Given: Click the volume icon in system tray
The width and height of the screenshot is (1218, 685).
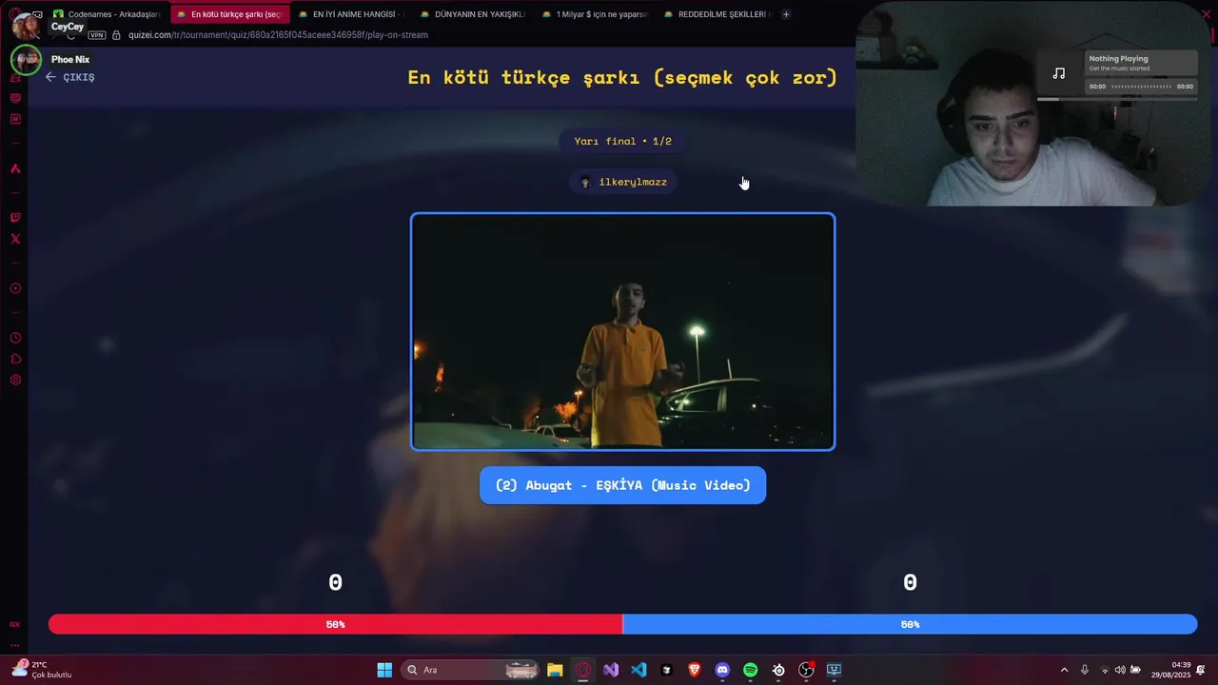Looking at the screenshot, I should point(1120,670).
